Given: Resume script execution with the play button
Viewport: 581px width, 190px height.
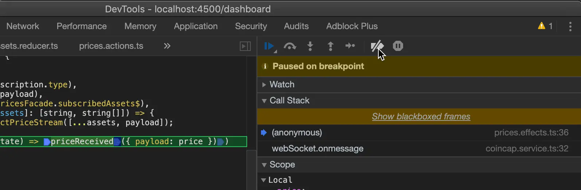Looking at the screenshot, I should [x=269, y=46].
